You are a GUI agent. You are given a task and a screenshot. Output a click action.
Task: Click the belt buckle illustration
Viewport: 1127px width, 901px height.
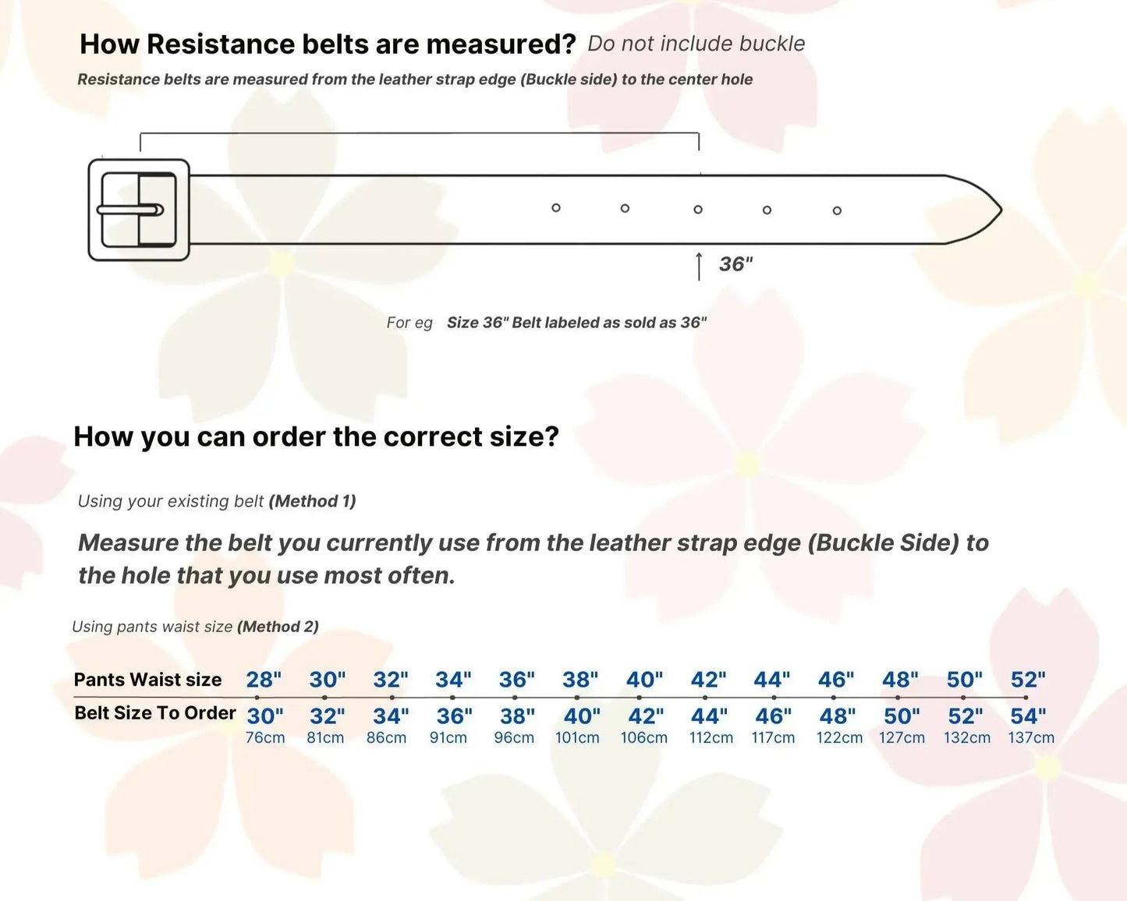139,210
